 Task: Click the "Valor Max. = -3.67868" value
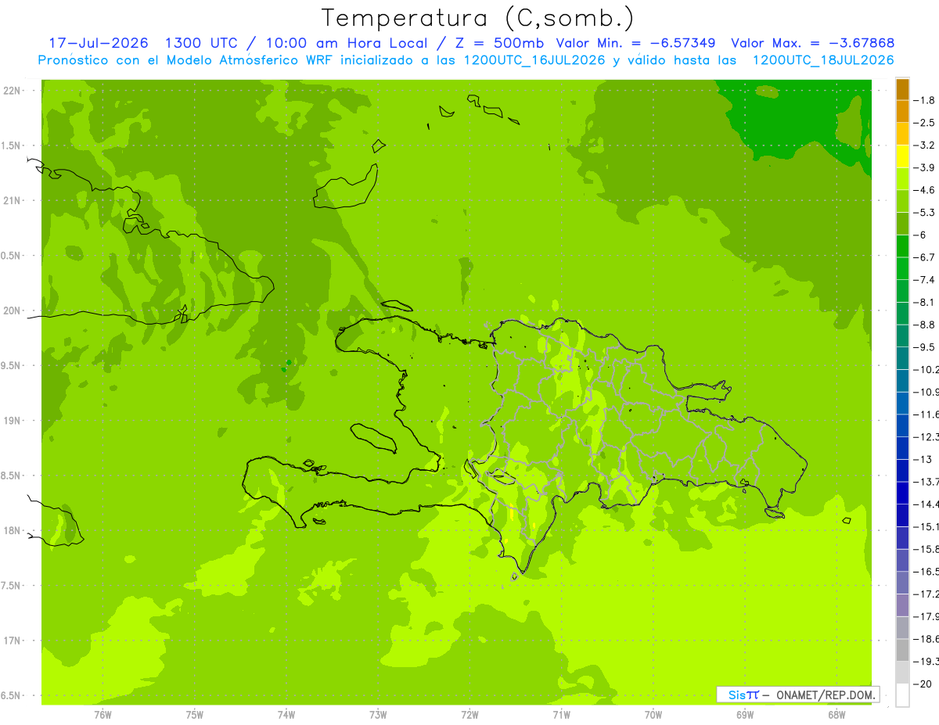(812, 44)
